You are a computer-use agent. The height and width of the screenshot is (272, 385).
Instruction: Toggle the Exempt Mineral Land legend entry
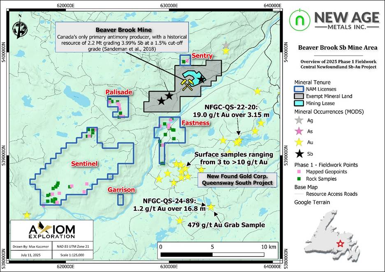tap(299, 96)
